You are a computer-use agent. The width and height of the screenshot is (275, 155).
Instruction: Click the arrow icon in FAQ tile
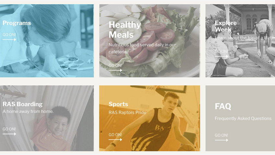[x=222, y=140]
